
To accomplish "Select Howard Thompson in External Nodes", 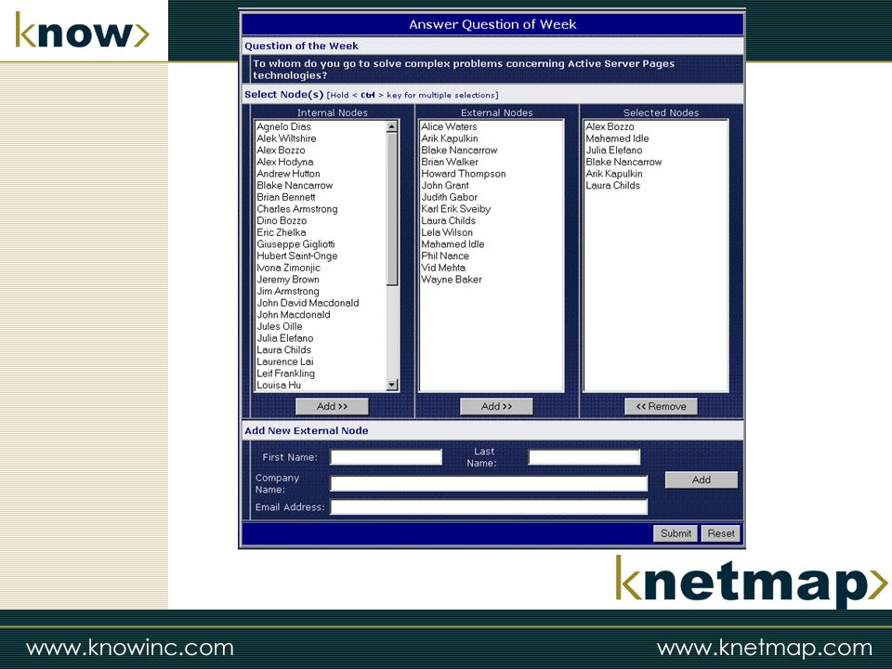I will click(463, 174).
